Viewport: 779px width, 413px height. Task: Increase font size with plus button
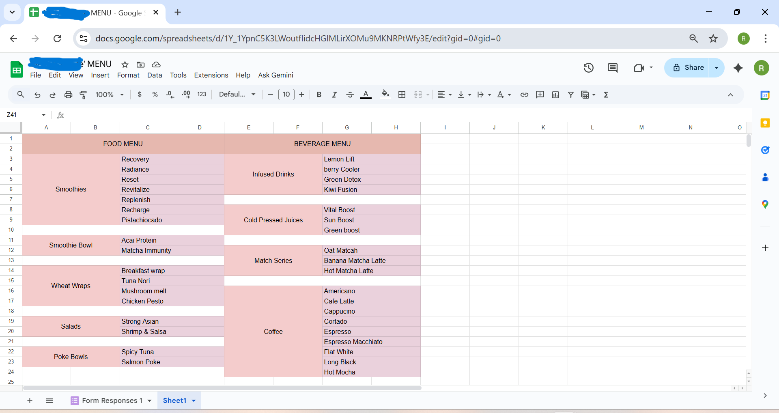302,95
